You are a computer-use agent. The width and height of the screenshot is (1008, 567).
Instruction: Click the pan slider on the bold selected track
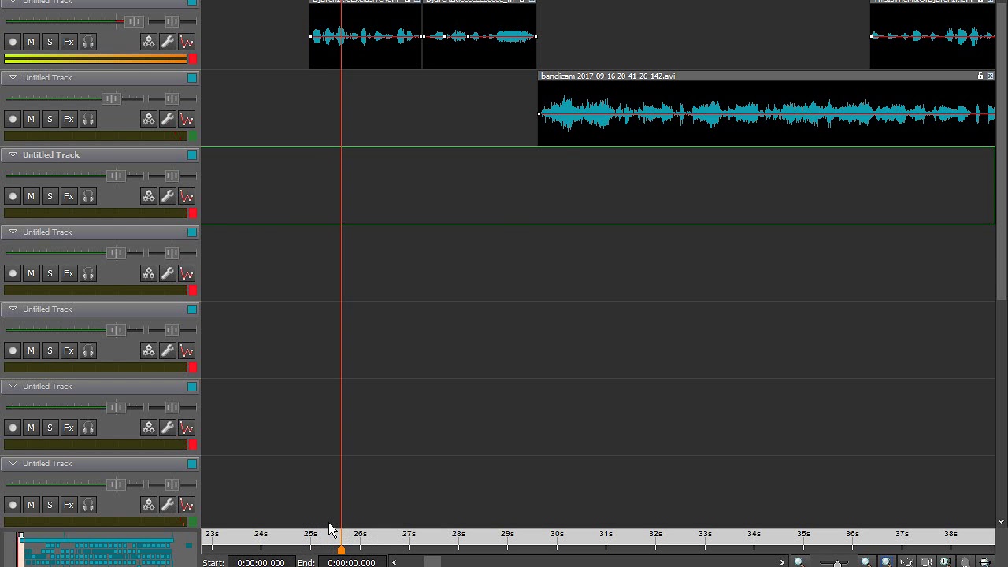tap(172, 176)
